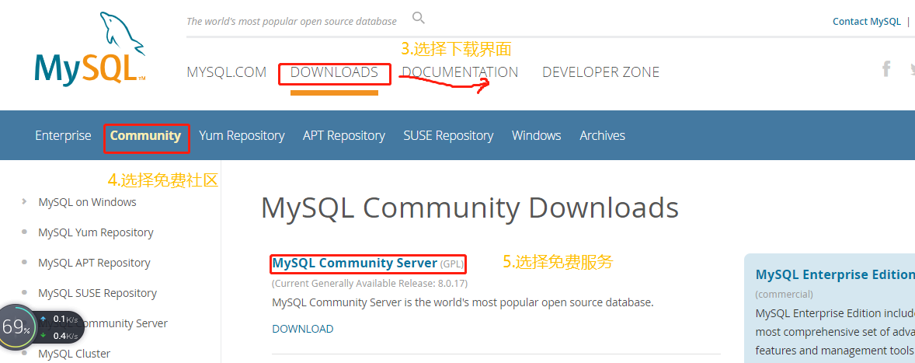Viewport: 915px width, 363px height.
Task: Click the (commercial) label text
Action: [x=784, y=294]
